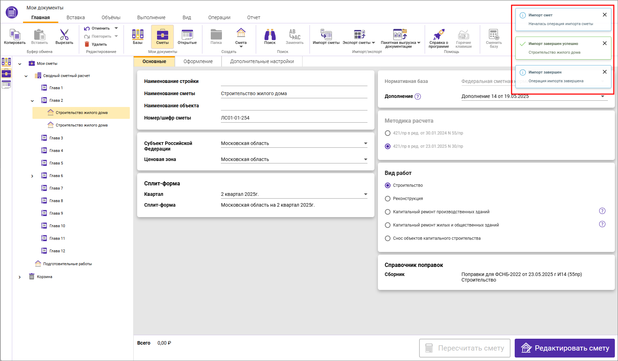Open the Базы documents section
Screen dimensions: 618x361
(x=137, y=35)
